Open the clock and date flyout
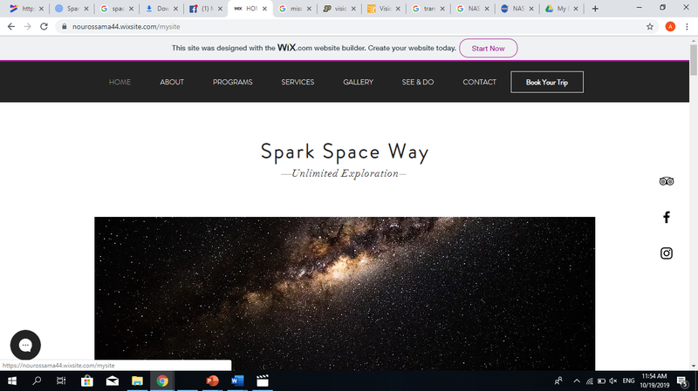698x391 pixels. click(654, 381)
